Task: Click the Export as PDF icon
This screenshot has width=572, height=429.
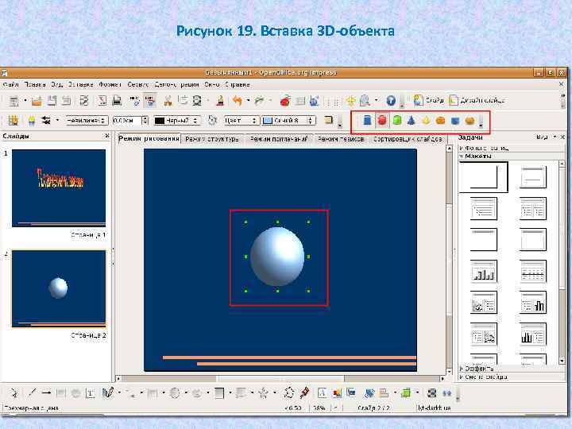Action: pyautogui.click(x=102, y=100)
